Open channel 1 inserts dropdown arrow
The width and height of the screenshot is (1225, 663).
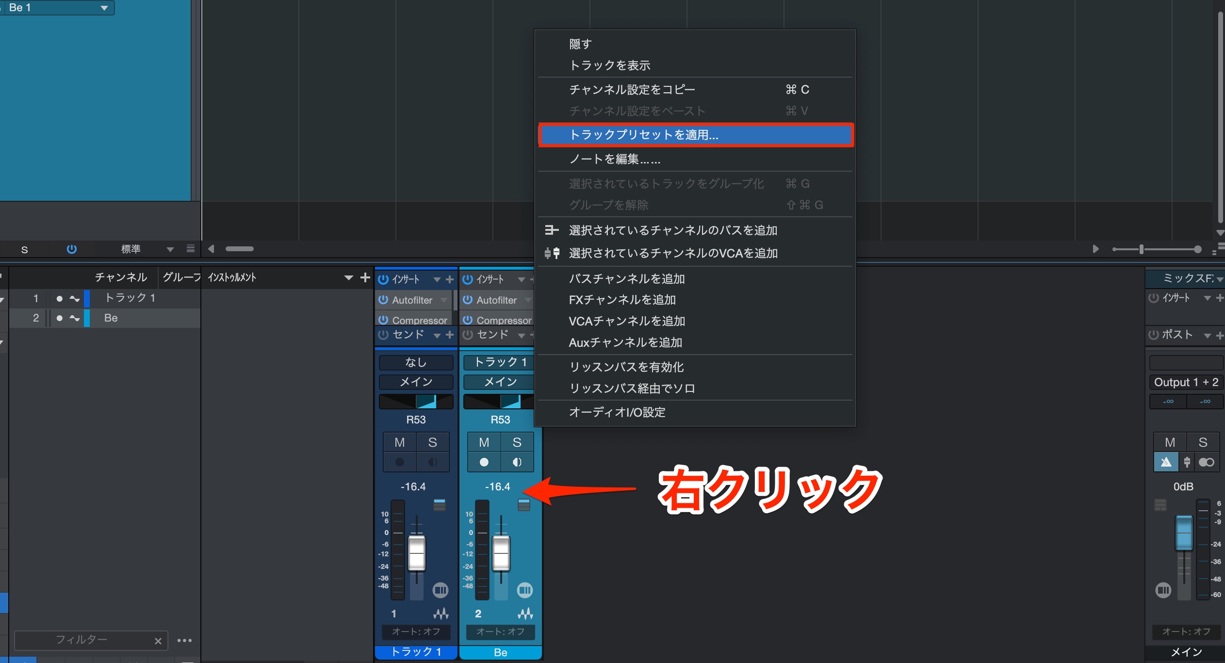437,280
